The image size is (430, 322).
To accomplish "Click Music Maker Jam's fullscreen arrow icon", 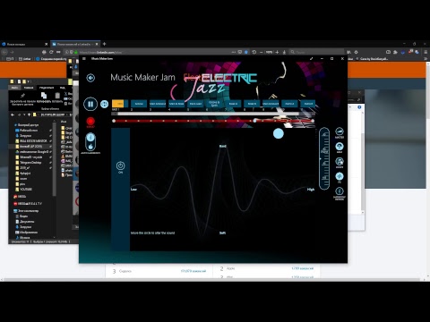I will (x=312, y=59).
